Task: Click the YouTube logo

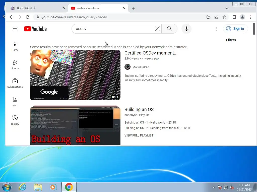Action: pos(35,29)
